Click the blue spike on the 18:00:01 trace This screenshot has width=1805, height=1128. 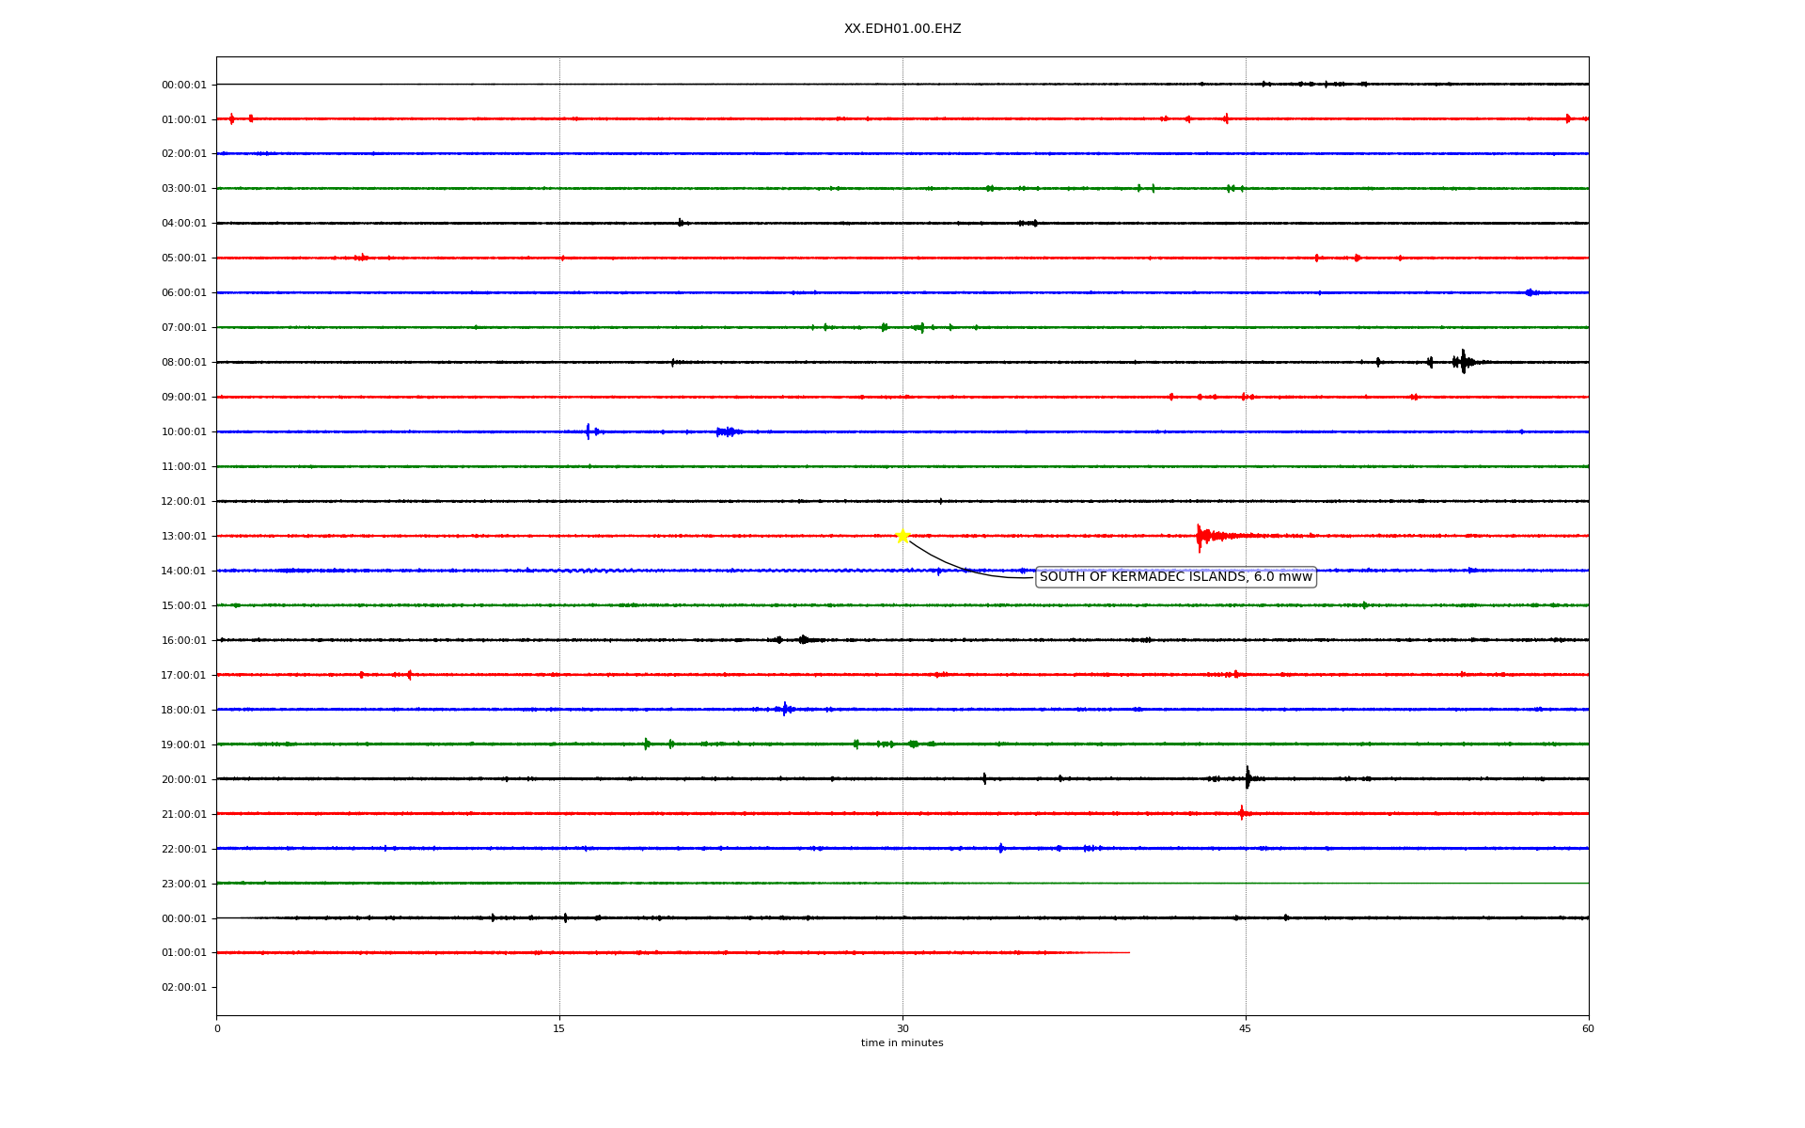pyautogui.click(x=785, y=709)
